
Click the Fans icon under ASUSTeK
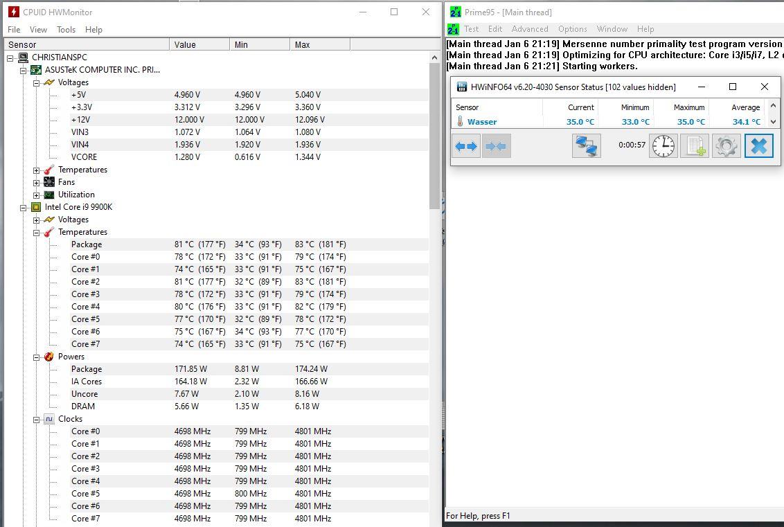(48, 182)
